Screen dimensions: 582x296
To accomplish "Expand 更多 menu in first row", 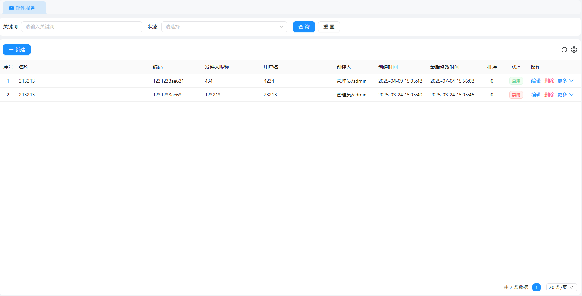I will click(565, 81).
